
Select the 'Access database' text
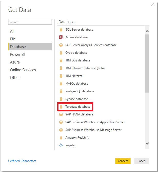coord(76,37)
